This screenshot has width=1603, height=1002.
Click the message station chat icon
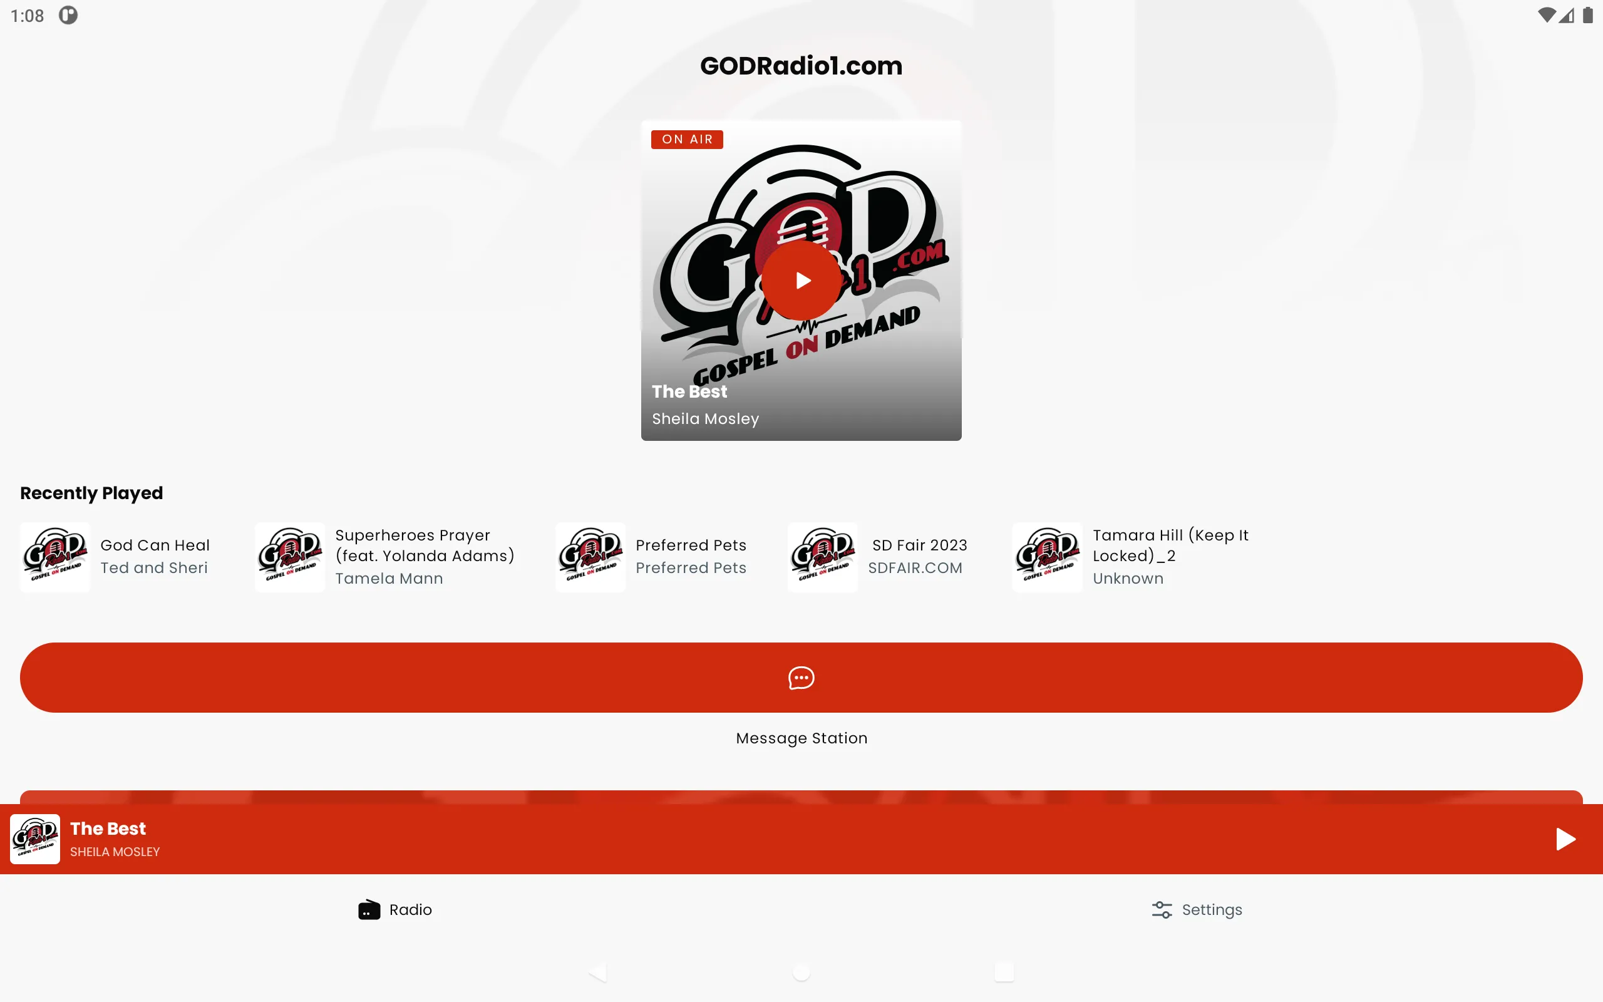pos(801,678)
